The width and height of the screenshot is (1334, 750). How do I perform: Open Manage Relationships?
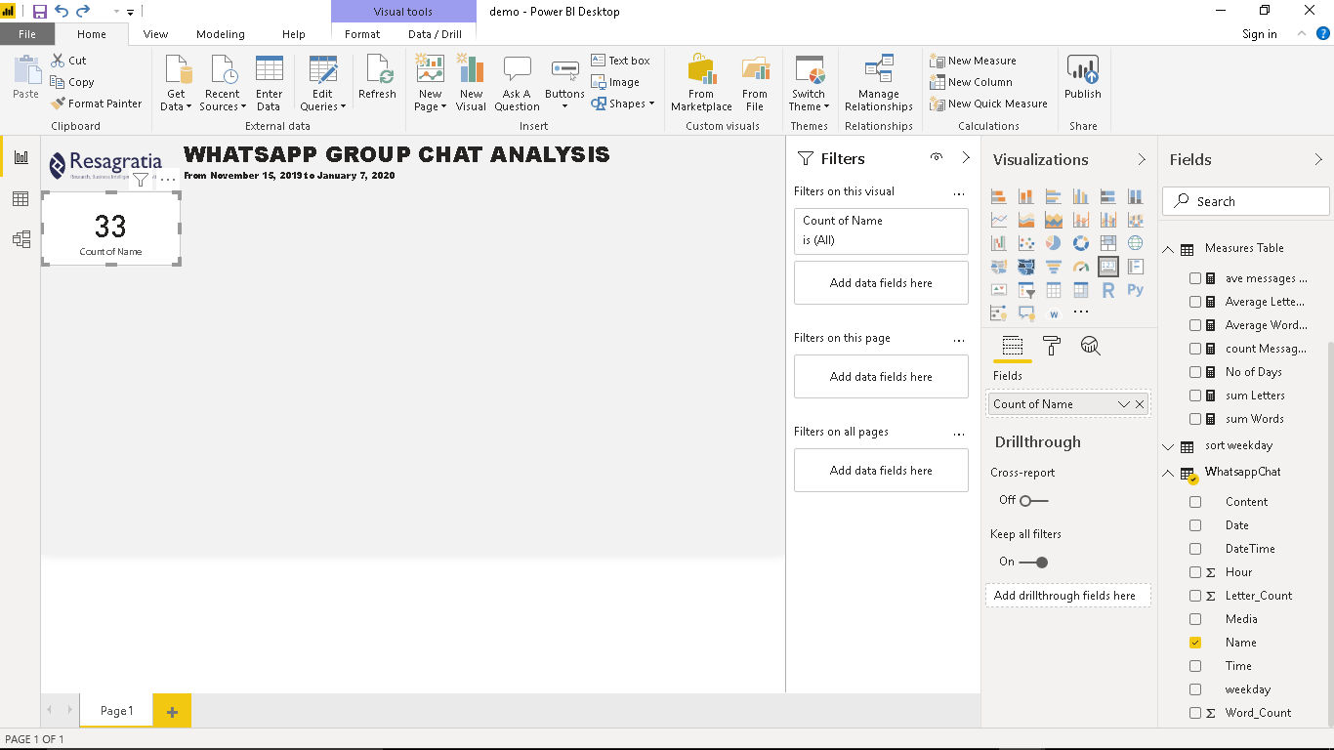point(879,83)
